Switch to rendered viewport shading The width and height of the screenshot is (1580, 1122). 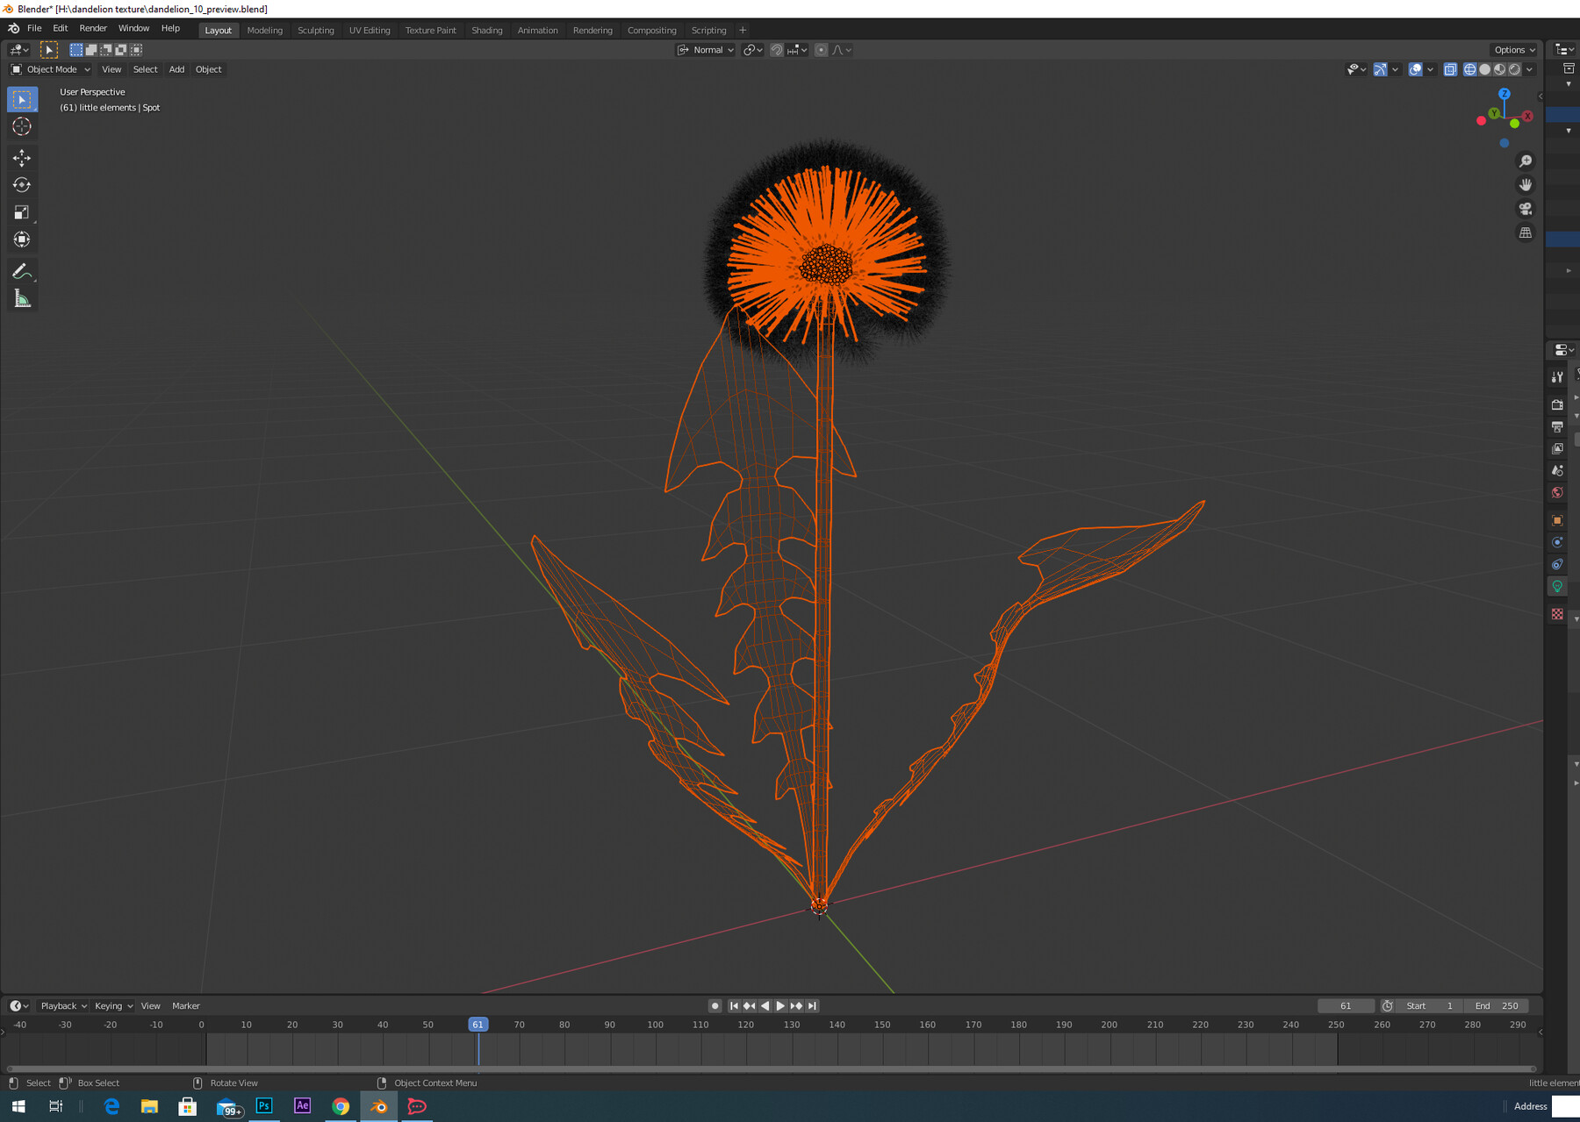click(x=1514, y=70)
